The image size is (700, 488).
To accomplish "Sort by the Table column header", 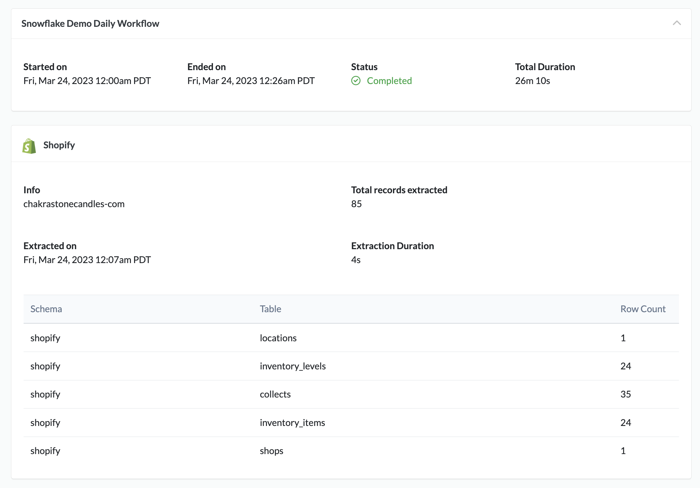I will (x=270, y=309).
